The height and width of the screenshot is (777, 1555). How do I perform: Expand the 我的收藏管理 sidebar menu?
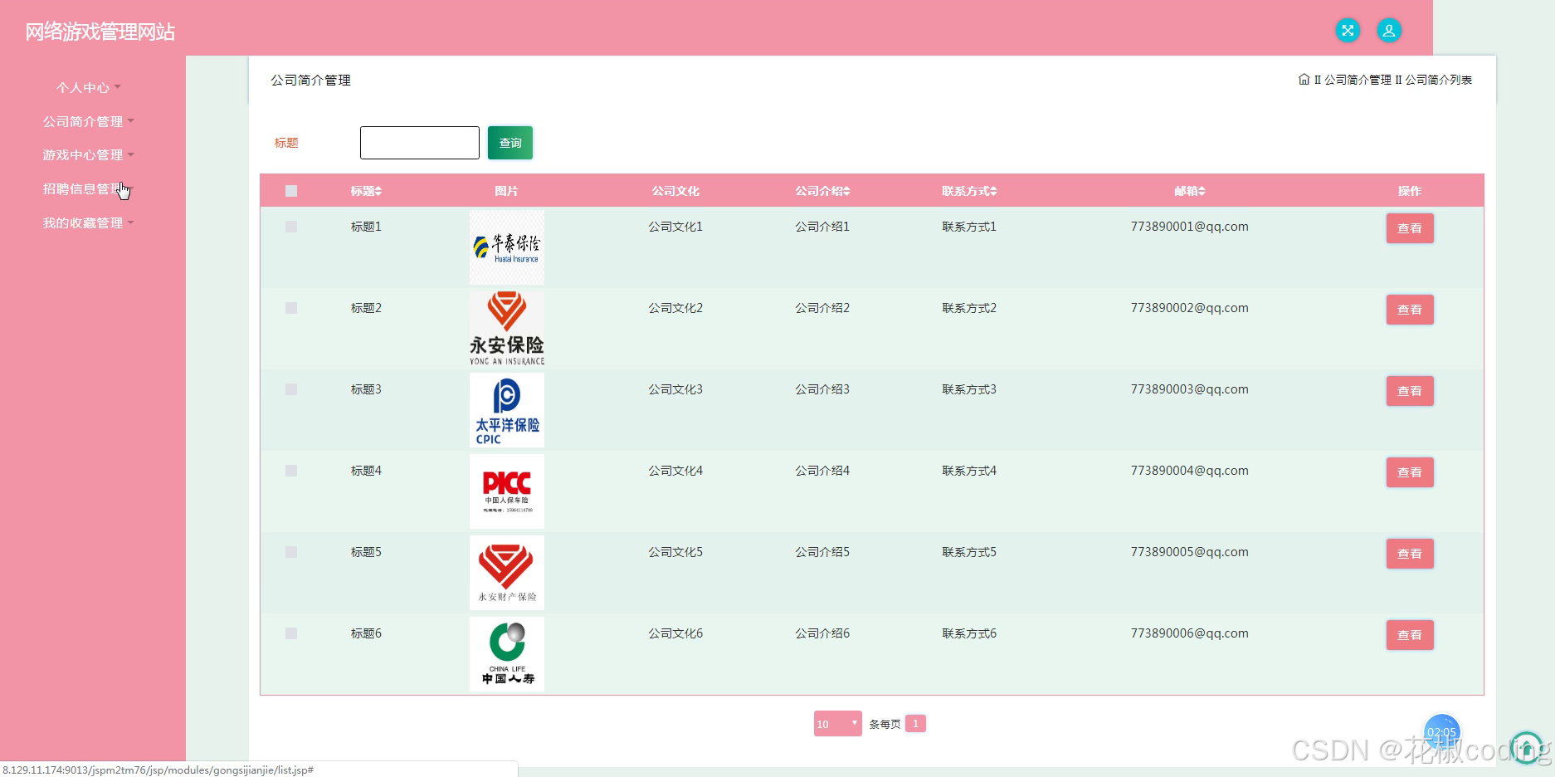pos(88,223)
